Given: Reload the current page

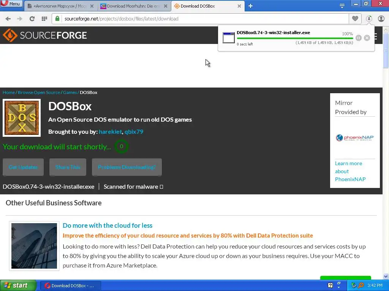Looking at the screenshot, I should 32,19.
